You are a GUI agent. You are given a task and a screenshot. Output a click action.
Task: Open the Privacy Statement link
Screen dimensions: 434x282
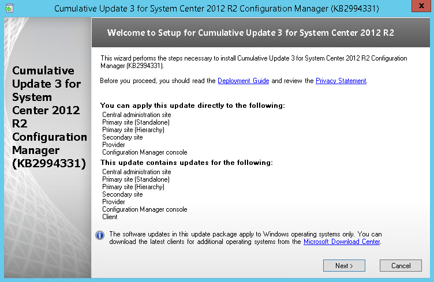[341, 81]
